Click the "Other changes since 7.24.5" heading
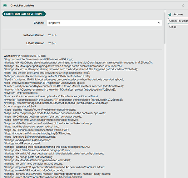The height and width of the screenshot is (178, 188). [x=20, y=106]
